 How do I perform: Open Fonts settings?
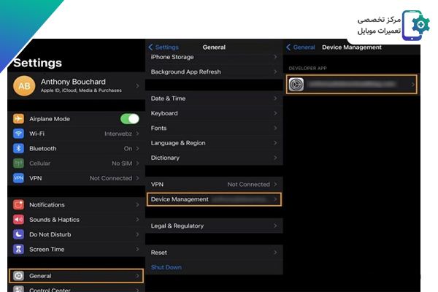click(214, 128)
